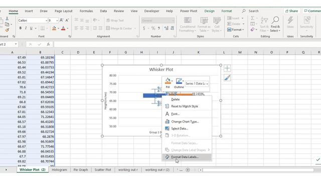Switch to the Pie Graph sheet tab
Screen dimensions: 321x180
pos(81,170)
